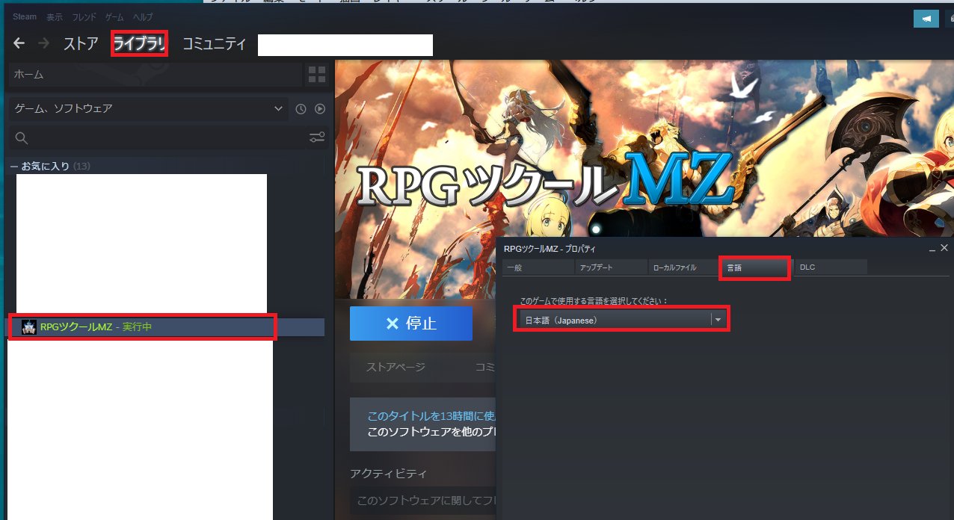Screen dimensions: 954x520
Task: Click the library search magnifier icon
Action: coord(22,137)
